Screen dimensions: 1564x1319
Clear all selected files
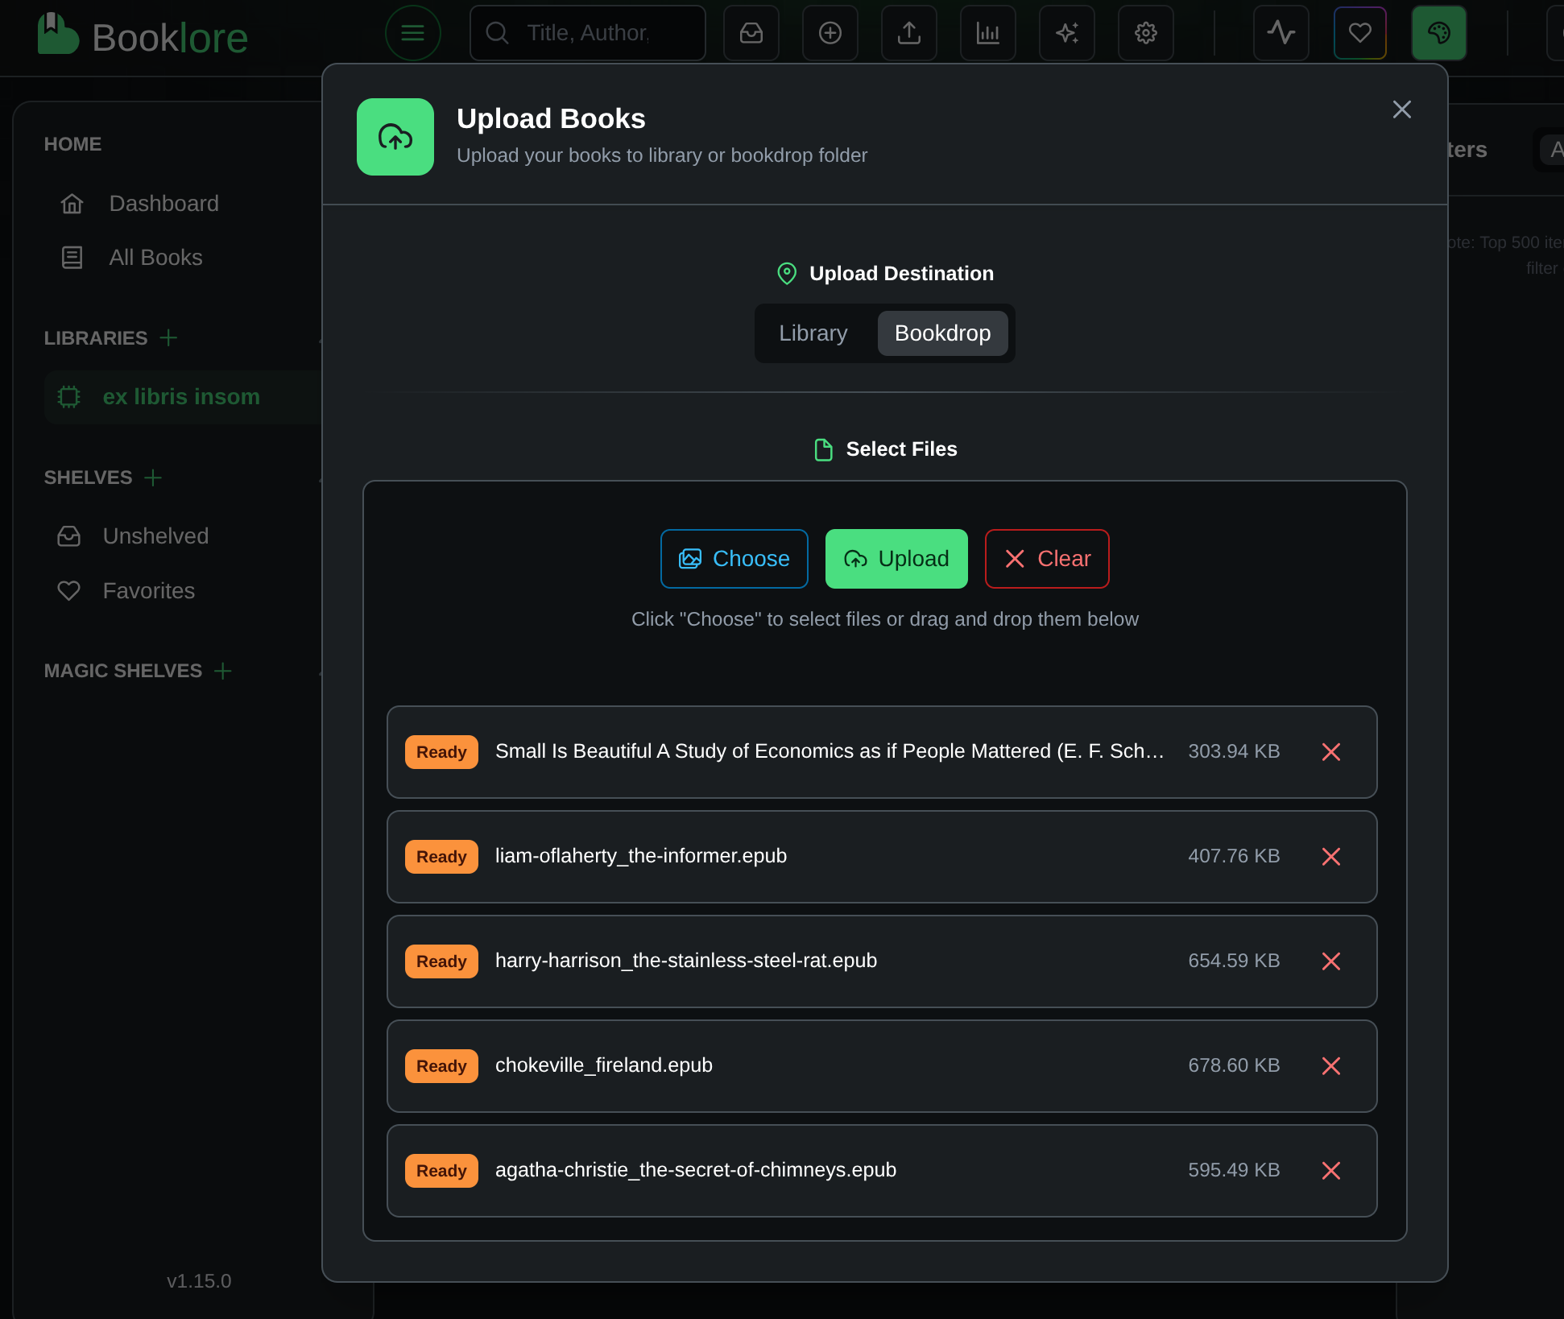tap(1046, 559)
